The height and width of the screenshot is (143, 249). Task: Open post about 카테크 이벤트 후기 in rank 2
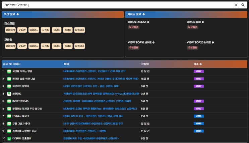click(x=101, y=79)
